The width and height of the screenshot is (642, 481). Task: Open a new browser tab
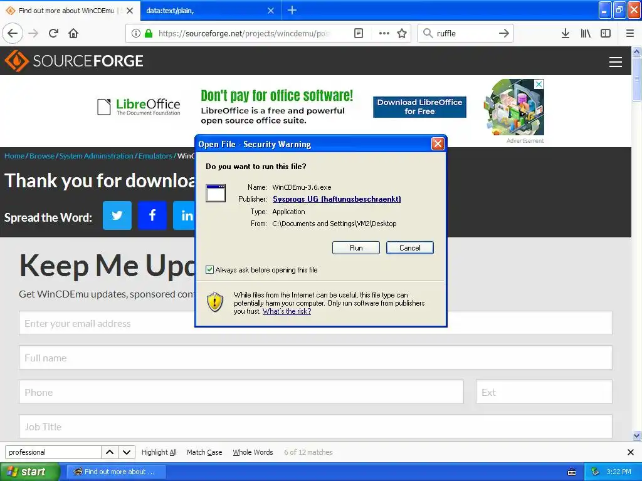click(292, 10)
